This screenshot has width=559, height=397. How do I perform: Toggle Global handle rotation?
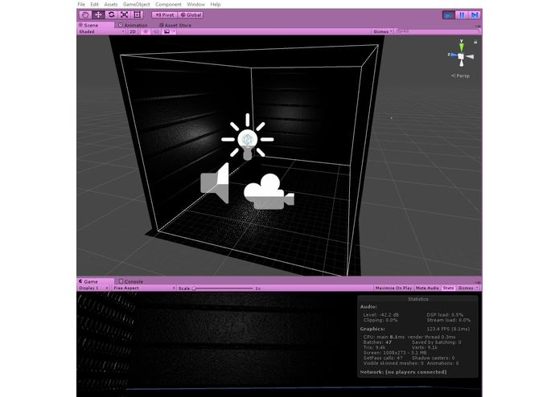191,15
